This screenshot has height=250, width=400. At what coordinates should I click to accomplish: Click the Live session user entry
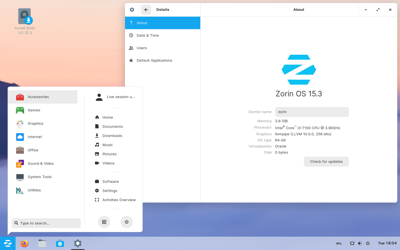(x=115, y=97)
